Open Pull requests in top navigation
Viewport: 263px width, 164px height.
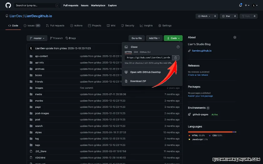[71, 5]
